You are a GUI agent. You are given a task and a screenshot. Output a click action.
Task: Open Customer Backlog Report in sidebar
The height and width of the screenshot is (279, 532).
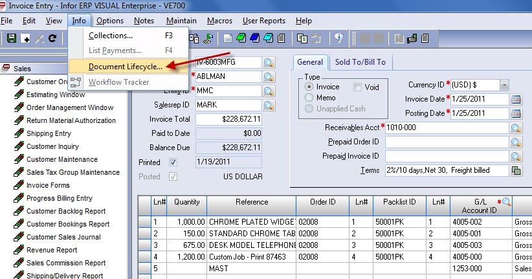[66, 211]
